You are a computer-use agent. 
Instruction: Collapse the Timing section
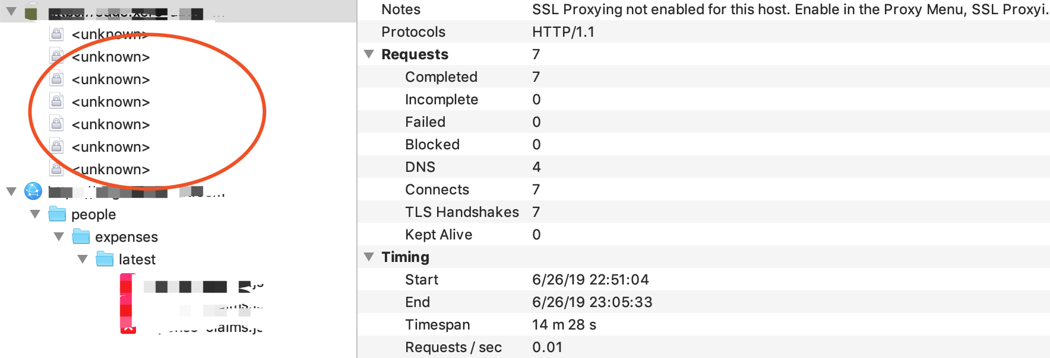click(369, 257)
